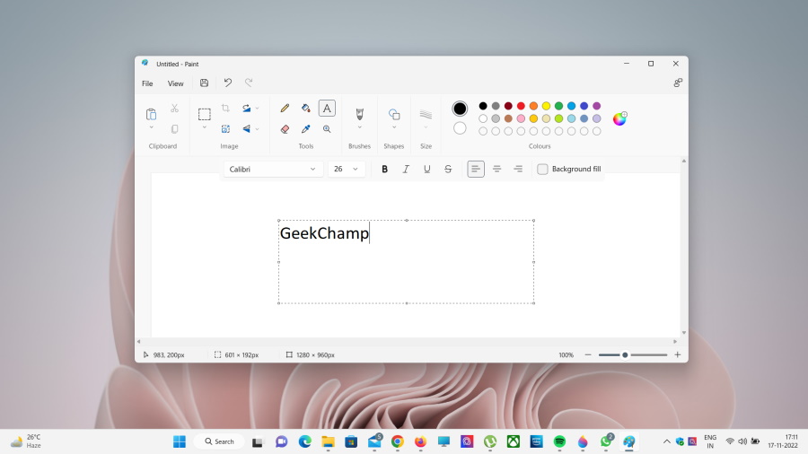Open the Windows Start button
This screenshot has height=454, width=808.
click(x=180, y=441)
